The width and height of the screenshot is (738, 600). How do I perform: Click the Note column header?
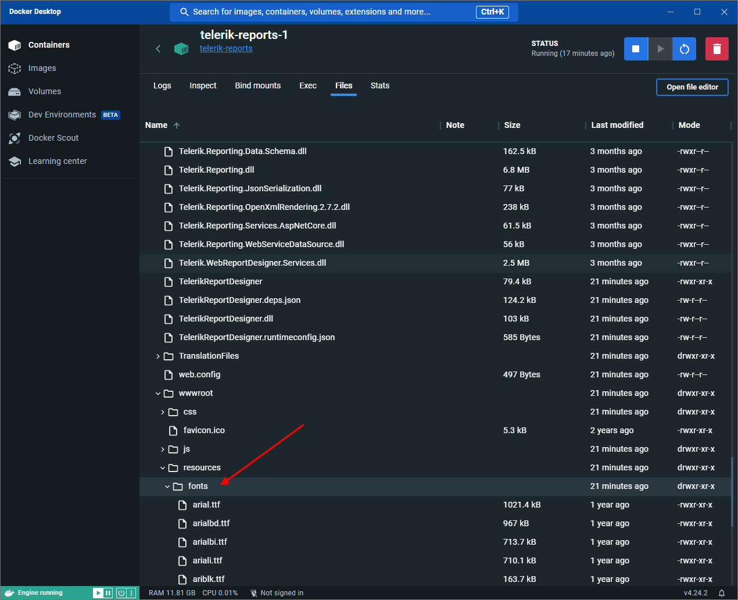[x=455, y=125]
